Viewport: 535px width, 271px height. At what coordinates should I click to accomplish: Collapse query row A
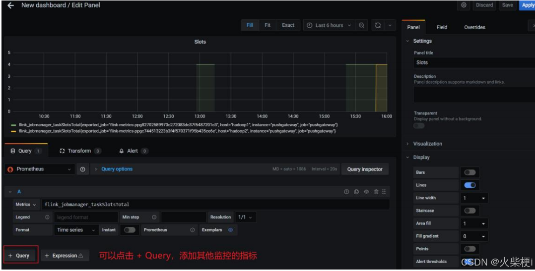pos(10,192)
